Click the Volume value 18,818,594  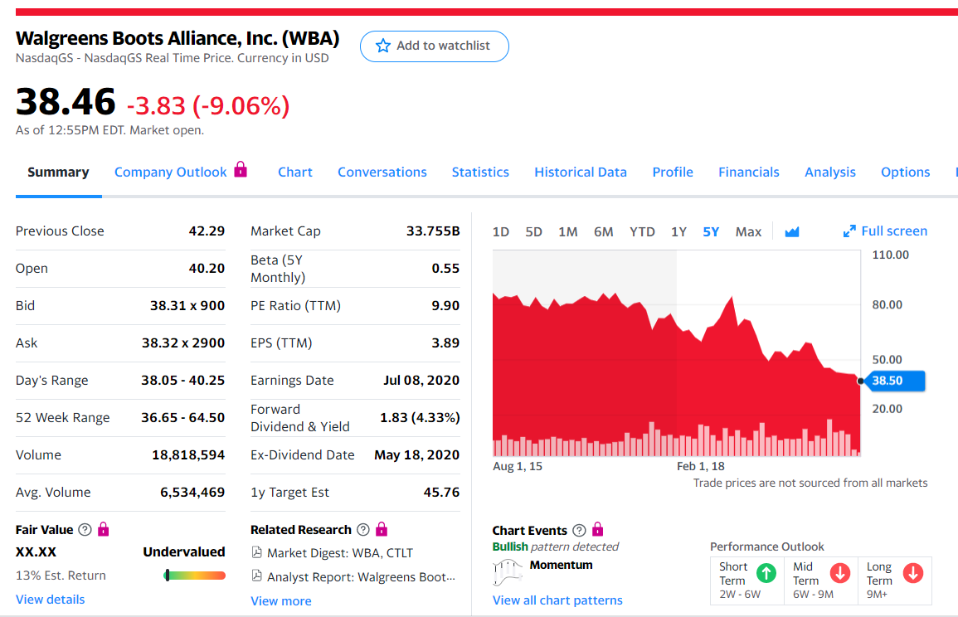click(x=188, y=455)
